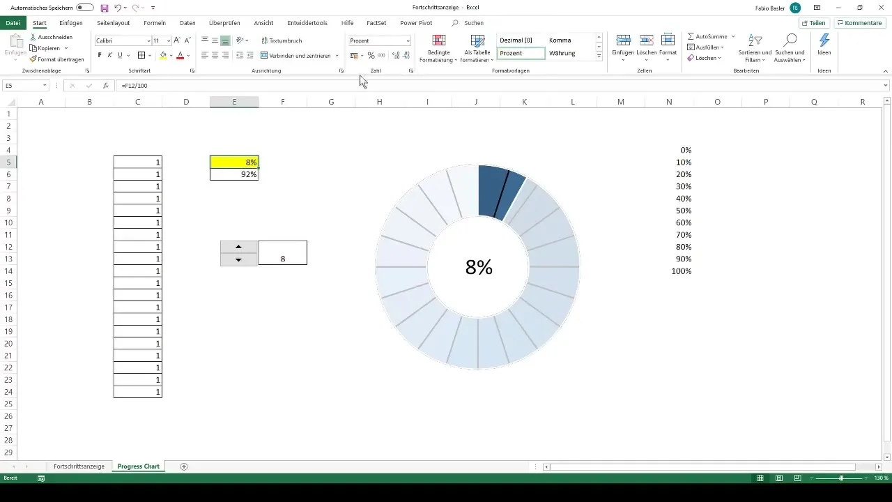Open the Calibri font name dropdown

point(147,41)
